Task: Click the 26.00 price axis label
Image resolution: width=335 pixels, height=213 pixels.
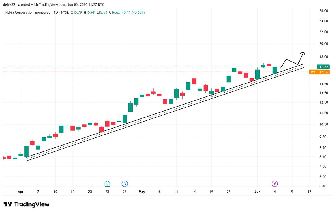Action: click(x=323, y=11)
